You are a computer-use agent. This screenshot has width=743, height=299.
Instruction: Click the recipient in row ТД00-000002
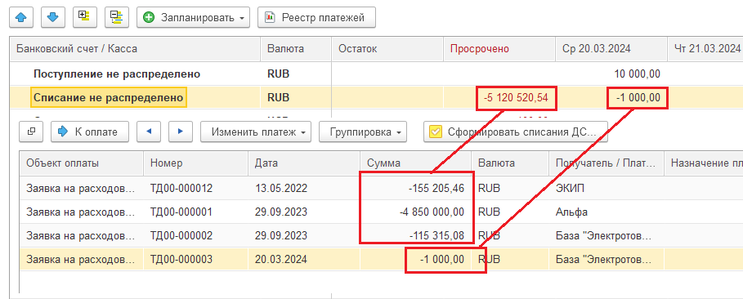coord(603,235)
